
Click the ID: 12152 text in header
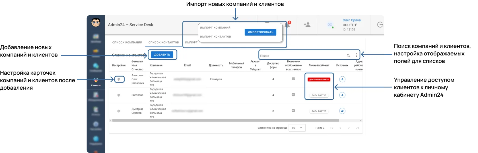pyautogui.click(x=349, y=29)
